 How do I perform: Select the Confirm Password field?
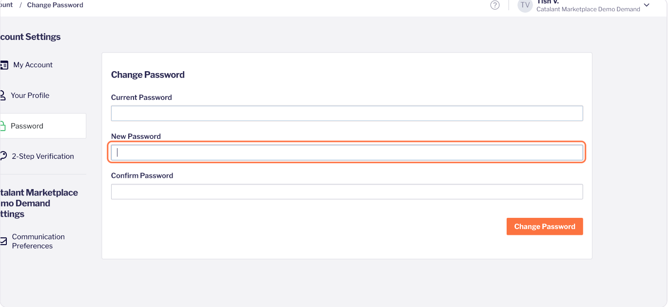[347, 192]
